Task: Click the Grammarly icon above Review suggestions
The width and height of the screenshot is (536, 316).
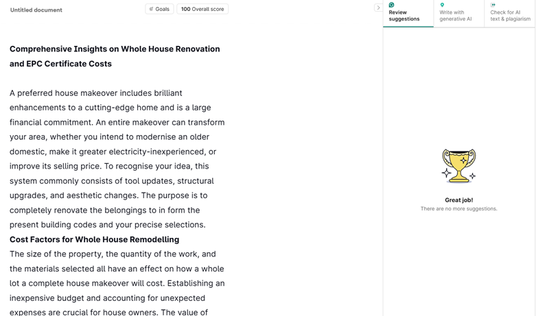Action: [391, 5]
